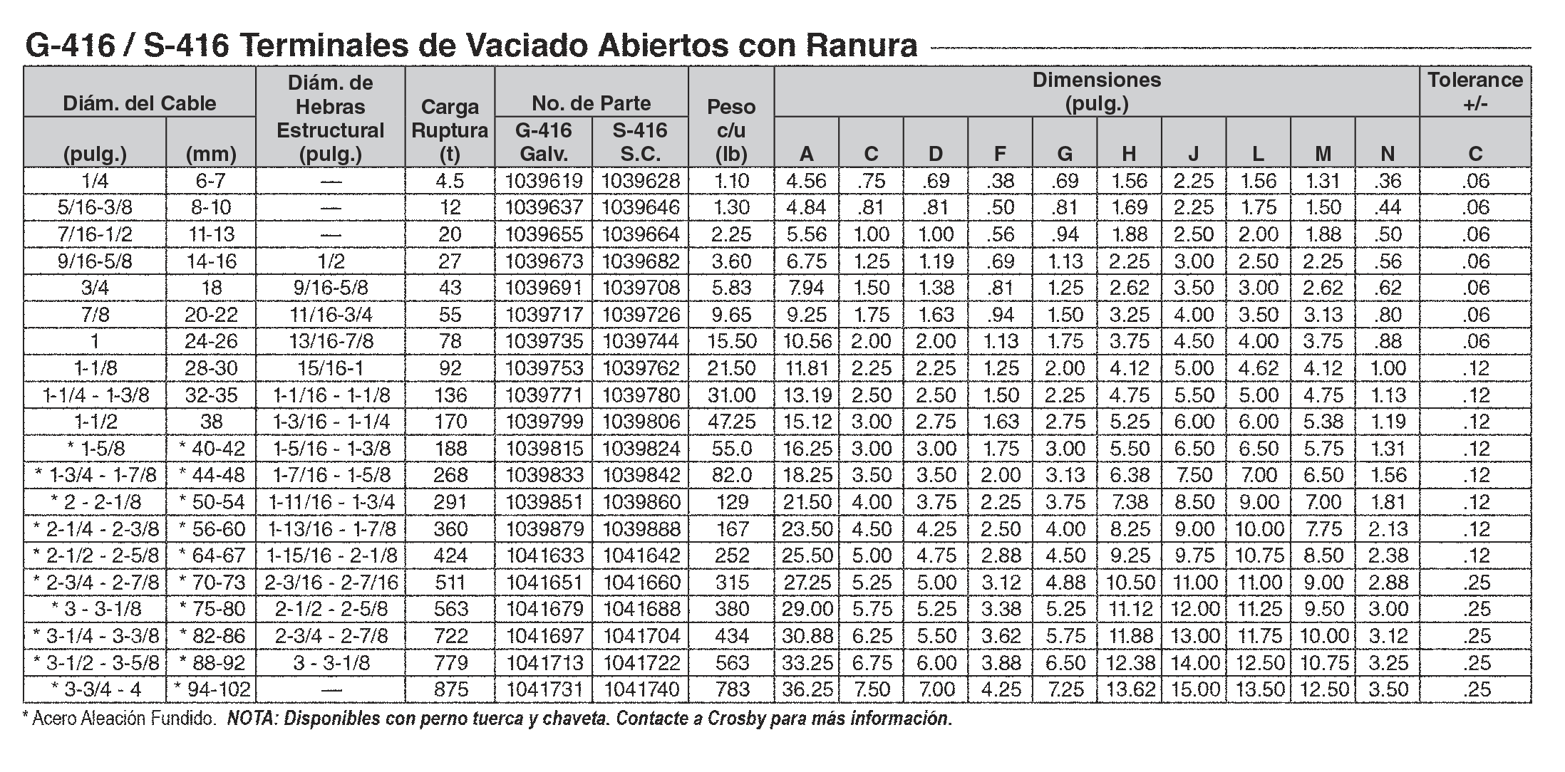This screenshot has width=1565, height=772.
Task: Click part number 1039655
Action: pos(544,234)
